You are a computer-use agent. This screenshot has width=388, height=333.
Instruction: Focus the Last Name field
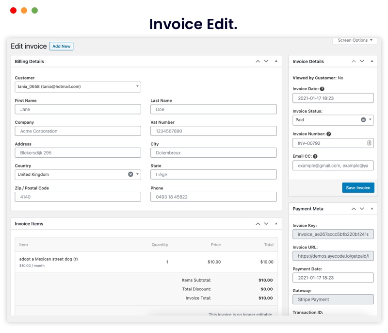(213, 109)
